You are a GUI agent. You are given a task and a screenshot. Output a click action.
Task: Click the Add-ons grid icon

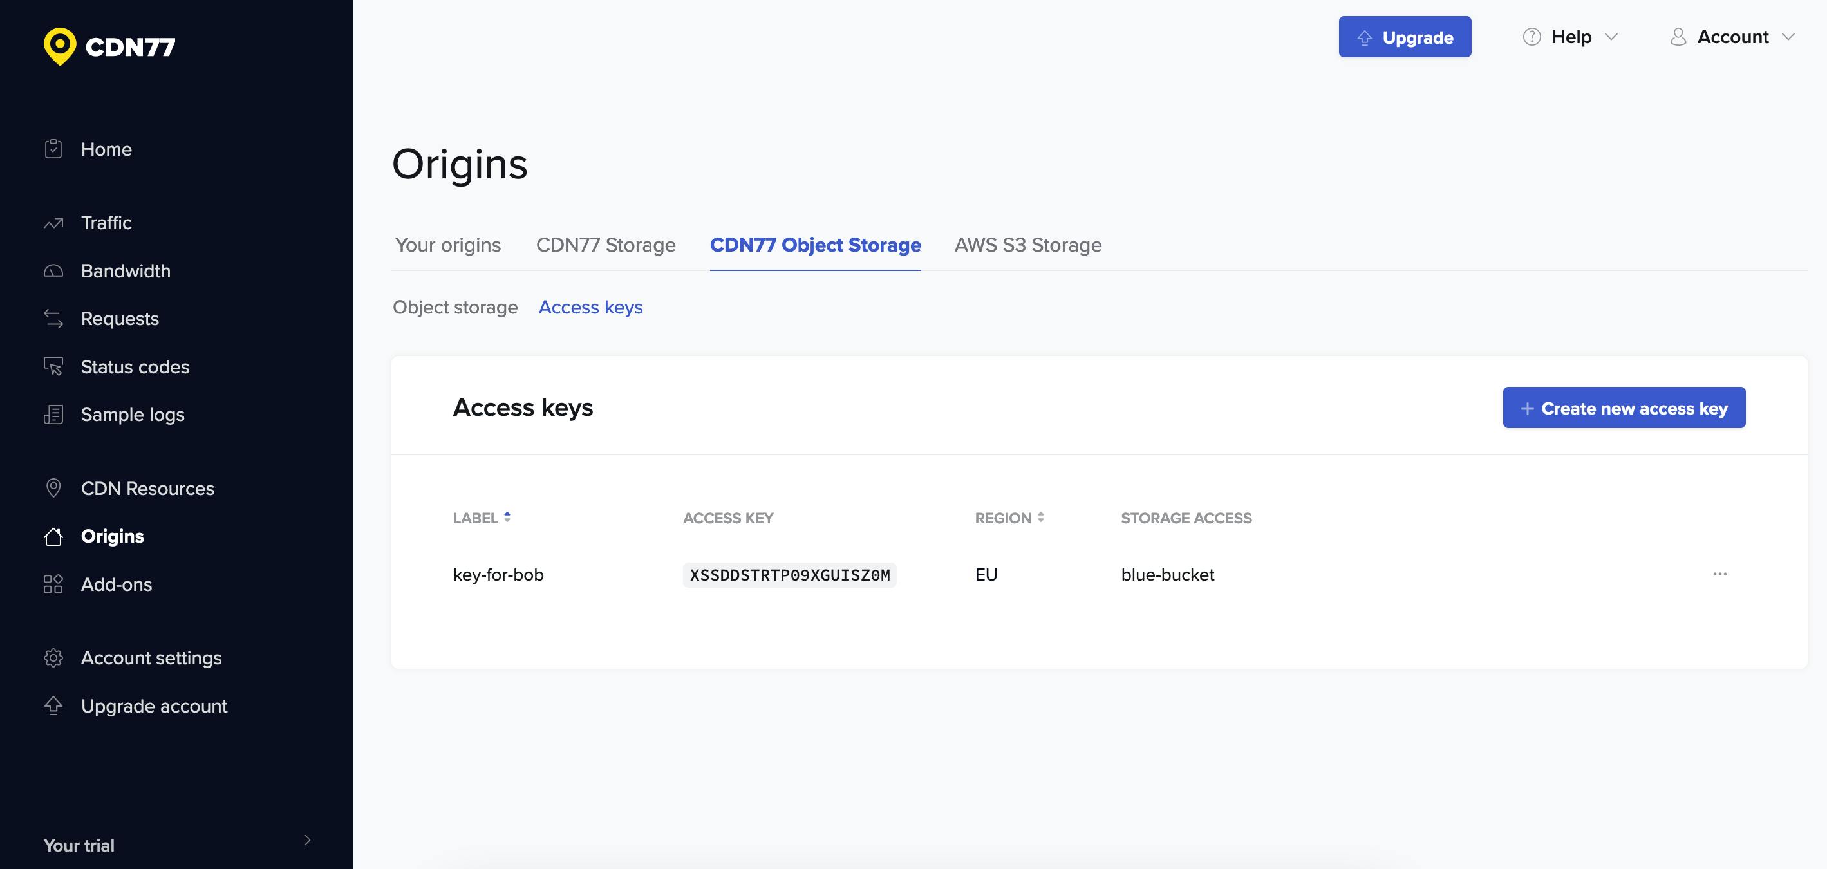click(53, 584)
